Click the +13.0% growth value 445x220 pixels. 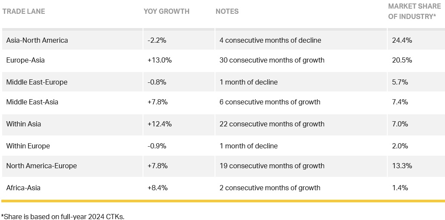pyautogui.click(x=159, y=60)
